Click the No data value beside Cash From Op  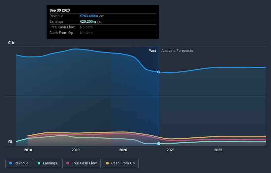tap(86, 33)
